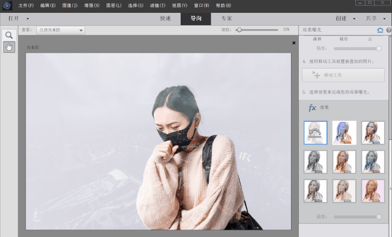Click the 双重曝光 panel title

pyautogui.click(x=312, y=30)
